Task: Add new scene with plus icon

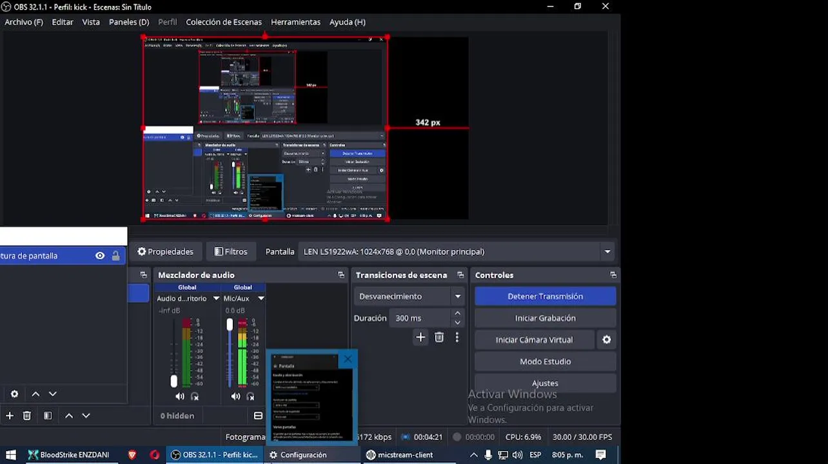Action: coord(10,416)
